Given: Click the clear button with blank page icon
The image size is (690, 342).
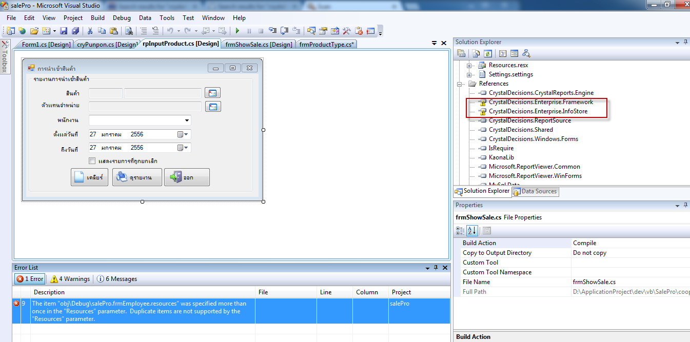Looking at the screenshot, I should coord(89,177).
